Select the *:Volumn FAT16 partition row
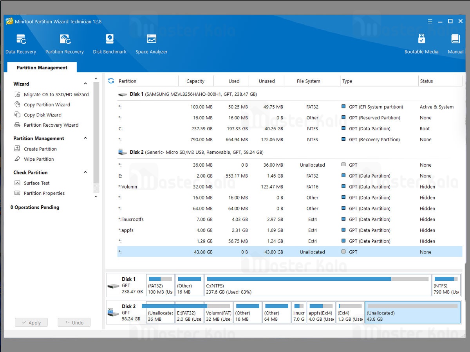 (x=290, y=187)
